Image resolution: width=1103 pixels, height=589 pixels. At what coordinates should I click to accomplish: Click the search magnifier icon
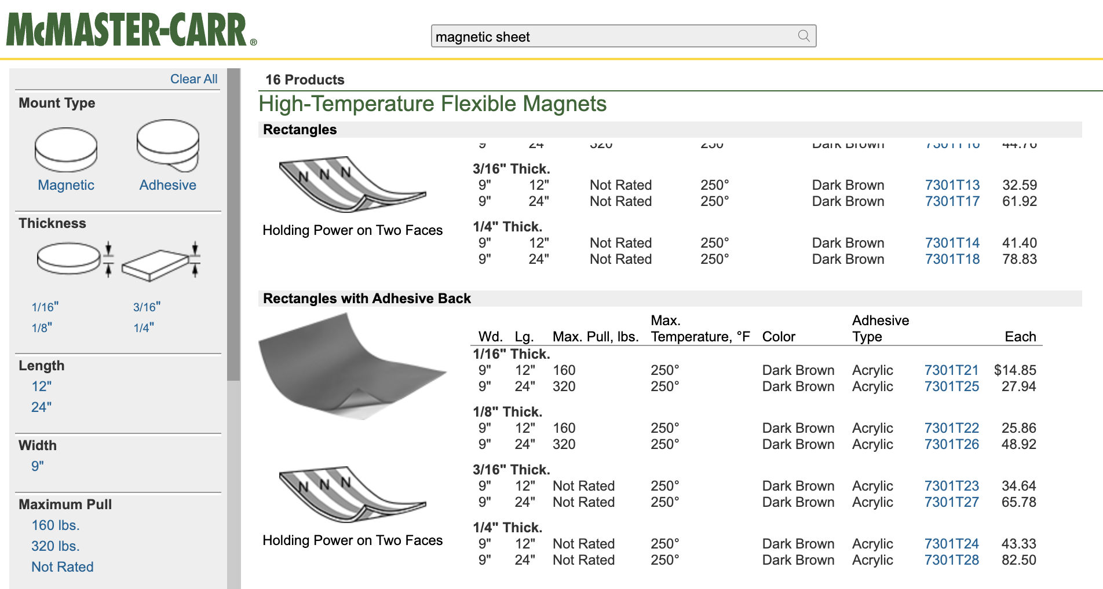pos(803,36)
